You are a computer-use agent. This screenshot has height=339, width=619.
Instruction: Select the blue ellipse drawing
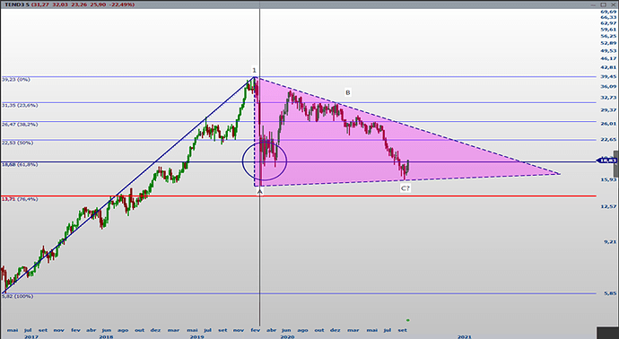(x=264, y=161)
